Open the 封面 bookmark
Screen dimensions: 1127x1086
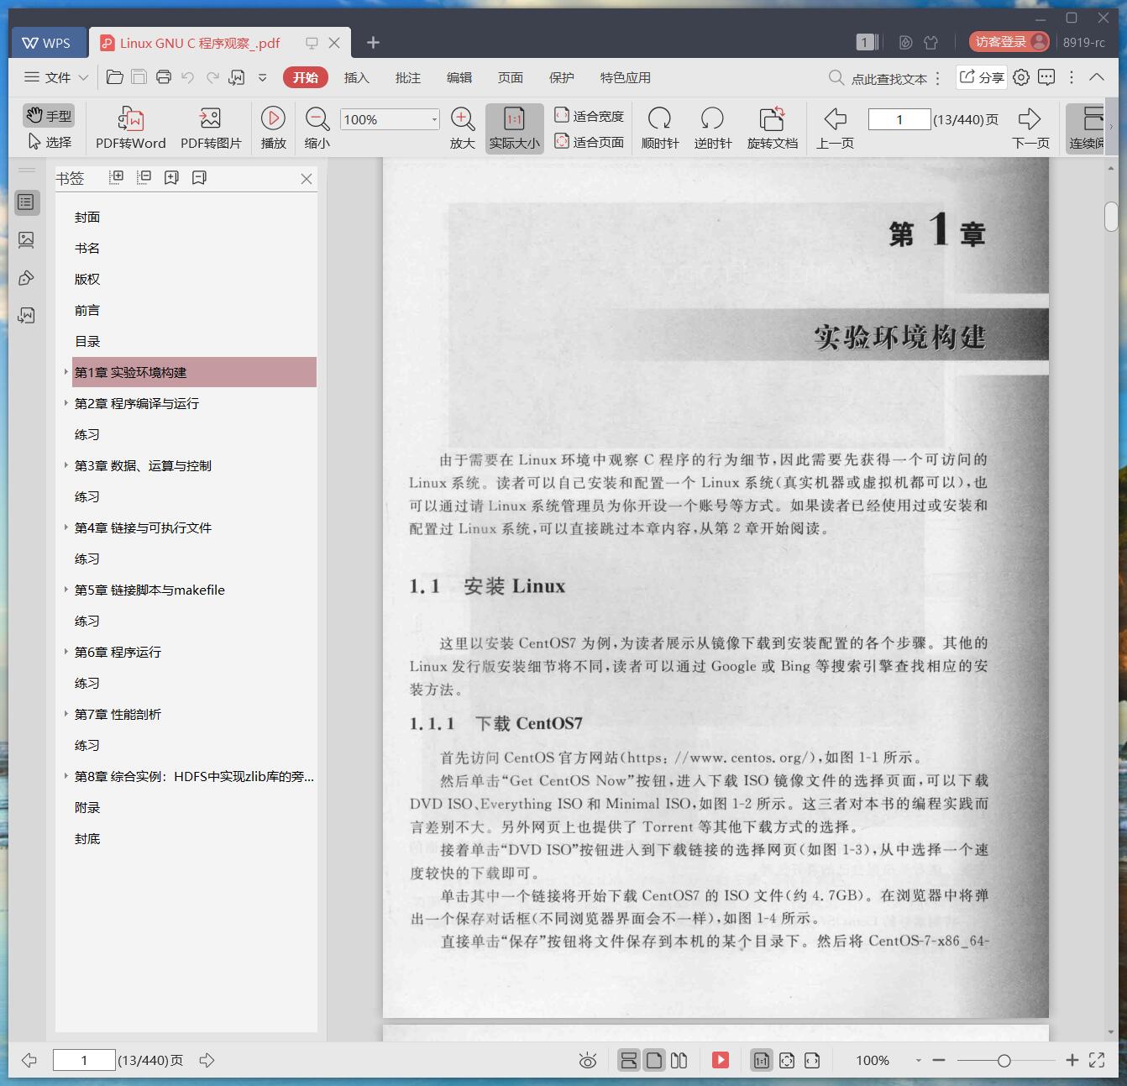click(x=87, y=217)
